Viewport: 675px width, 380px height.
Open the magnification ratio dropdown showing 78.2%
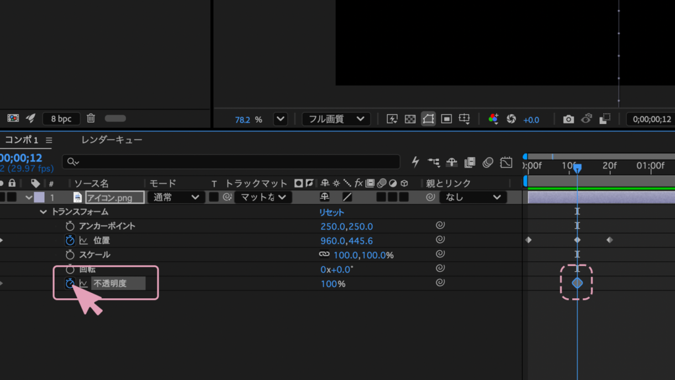click(280, 119)
